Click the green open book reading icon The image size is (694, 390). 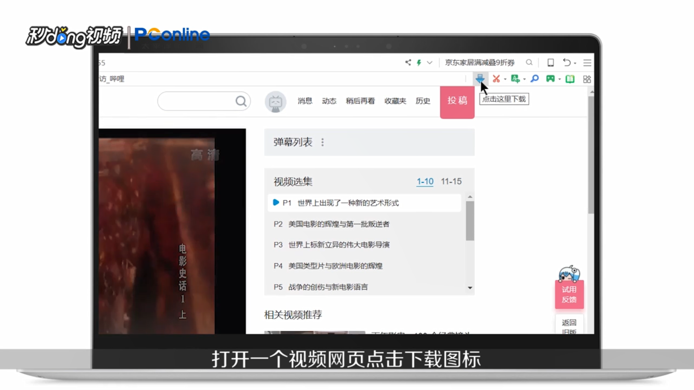pos(570,79)
